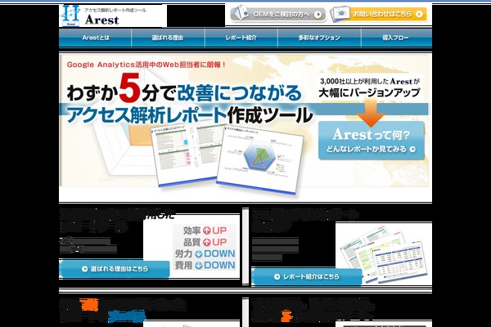Select the 選ばれる理由 menu item
Image resolution: width=491 pixels, height=327 pixels.
tap(168, 38)
